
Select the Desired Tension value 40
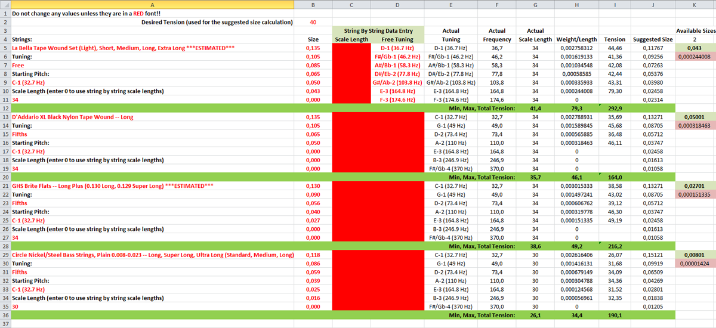coord(313,22)
